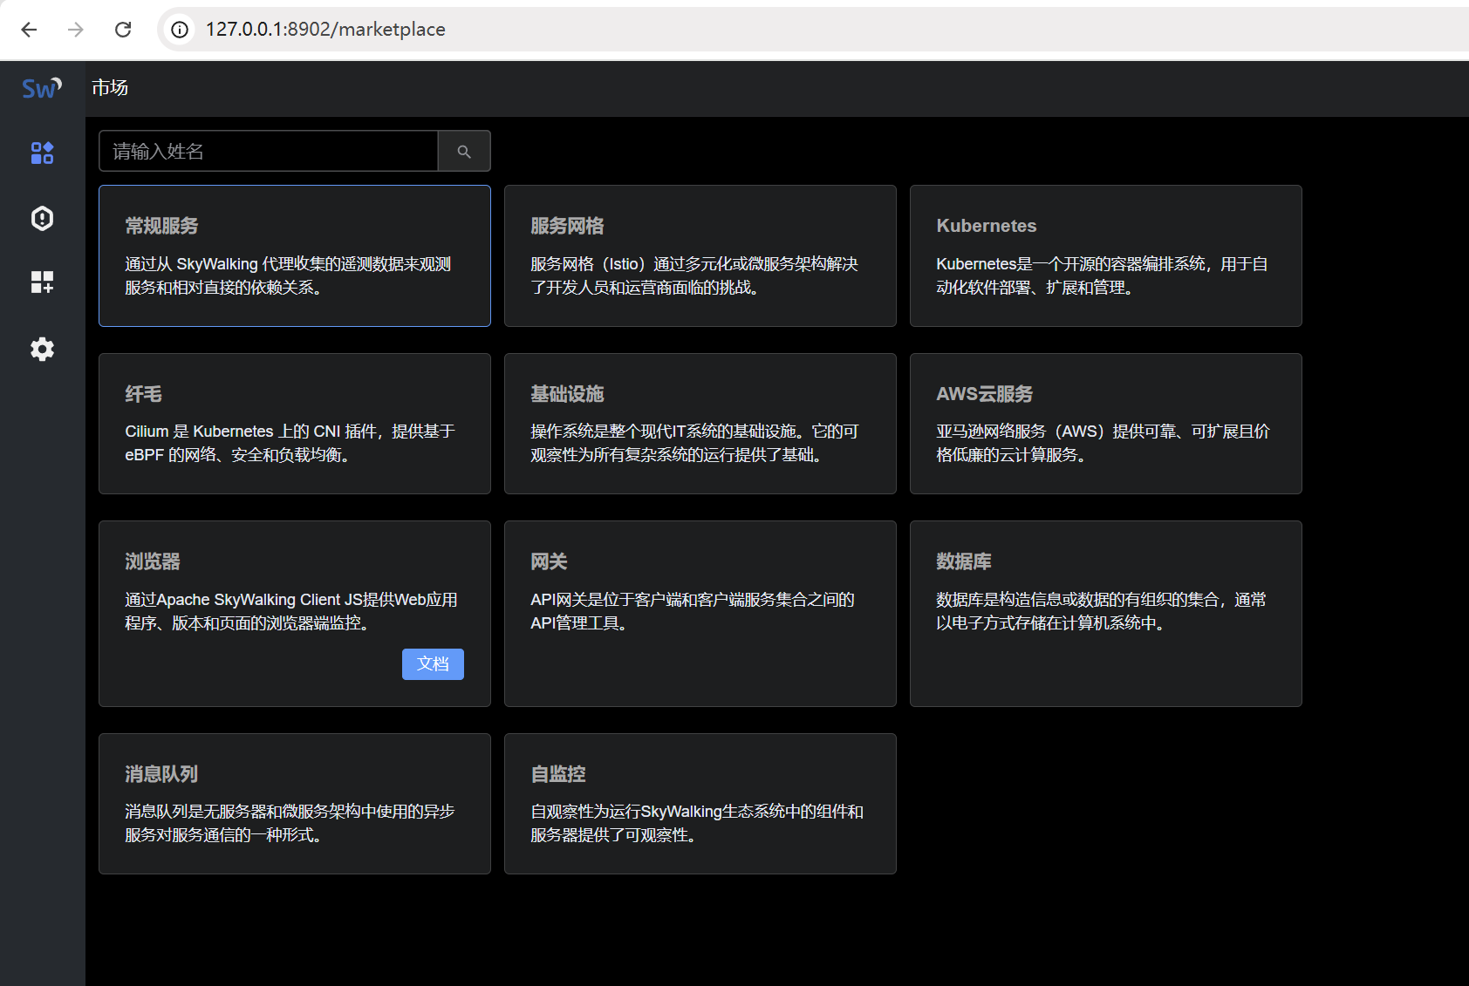Open the Kubernetes service card
This screenshot has height=986, width=1469.
(1104, 255)
